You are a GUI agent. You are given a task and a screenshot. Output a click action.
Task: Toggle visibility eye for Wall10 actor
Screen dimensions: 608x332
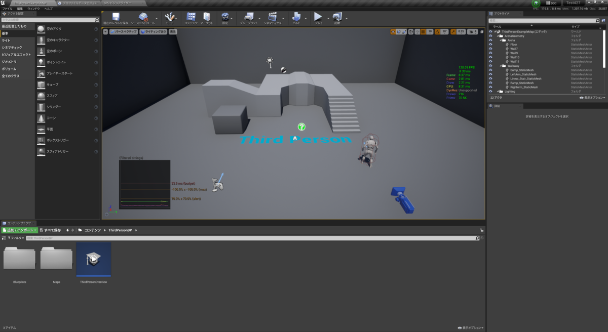(490, 57)
